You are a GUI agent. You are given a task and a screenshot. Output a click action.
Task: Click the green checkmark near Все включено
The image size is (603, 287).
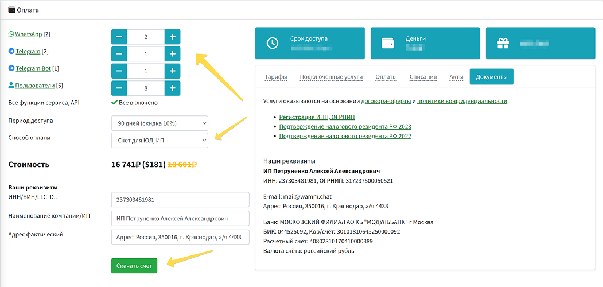(114, 103)
